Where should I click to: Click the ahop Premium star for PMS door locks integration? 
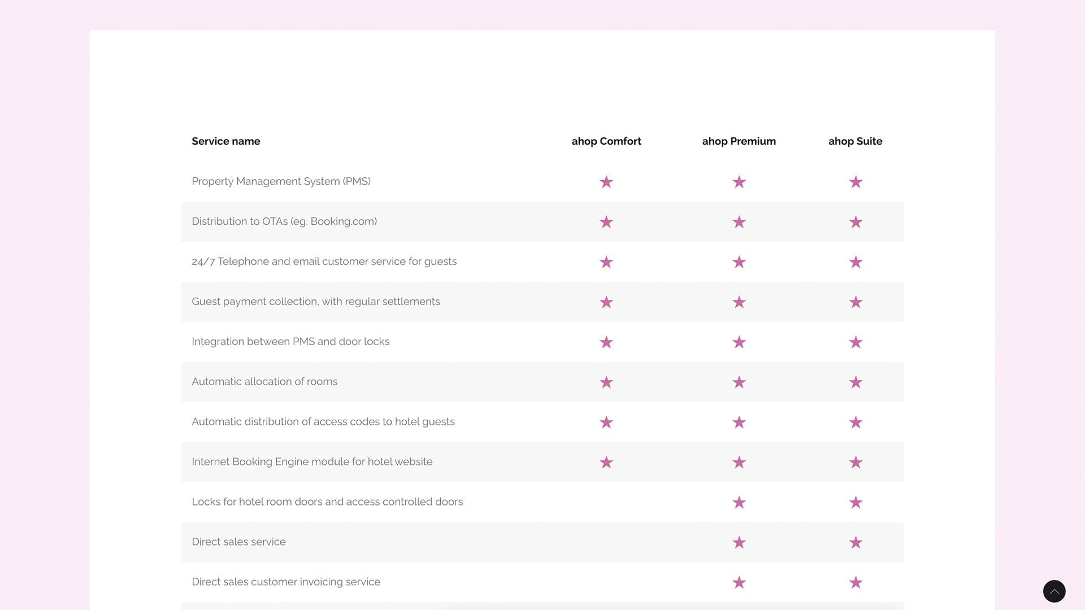coord(739,342)
